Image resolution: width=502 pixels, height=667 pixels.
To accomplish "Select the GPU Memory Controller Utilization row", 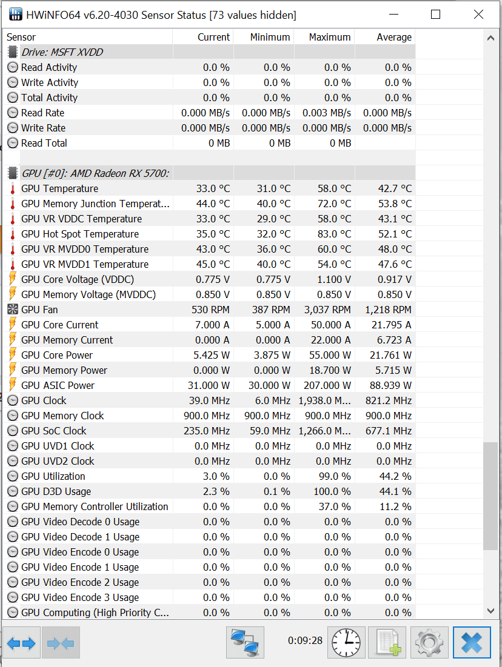I will (209, 506).
